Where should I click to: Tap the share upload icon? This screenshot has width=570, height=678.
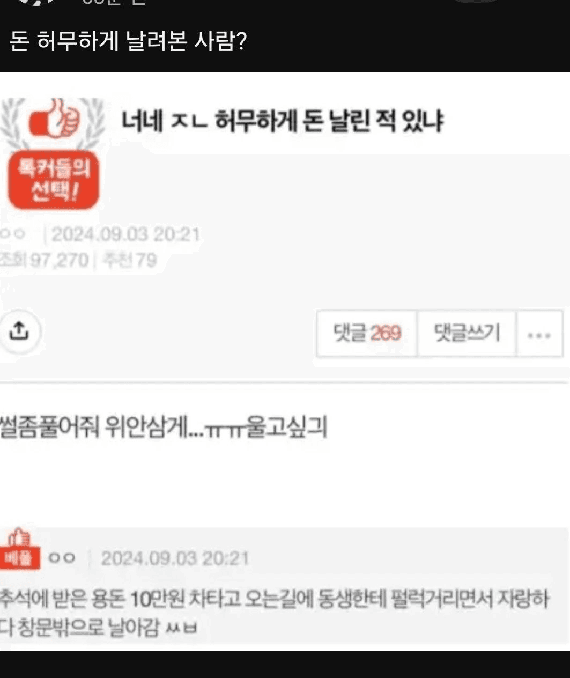pyautogui.click(x=19, y=331)
